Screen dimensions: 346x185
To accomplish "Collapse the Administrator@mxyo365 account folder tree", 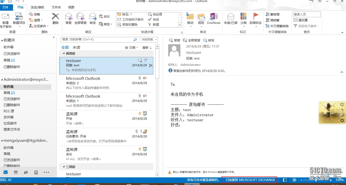I will (2, 80).
